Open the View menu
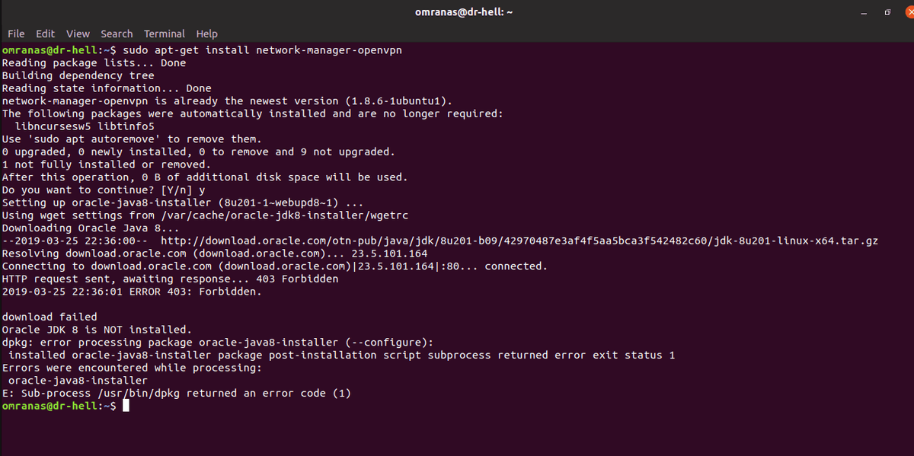Viewport: 914px width, 456px height. click(78, 33)
